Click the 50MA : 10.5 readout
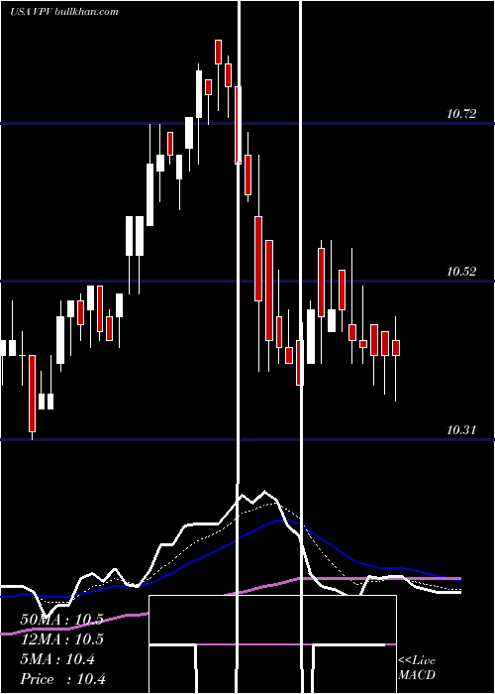Screen dimensions: 495x694 [61, 620]
